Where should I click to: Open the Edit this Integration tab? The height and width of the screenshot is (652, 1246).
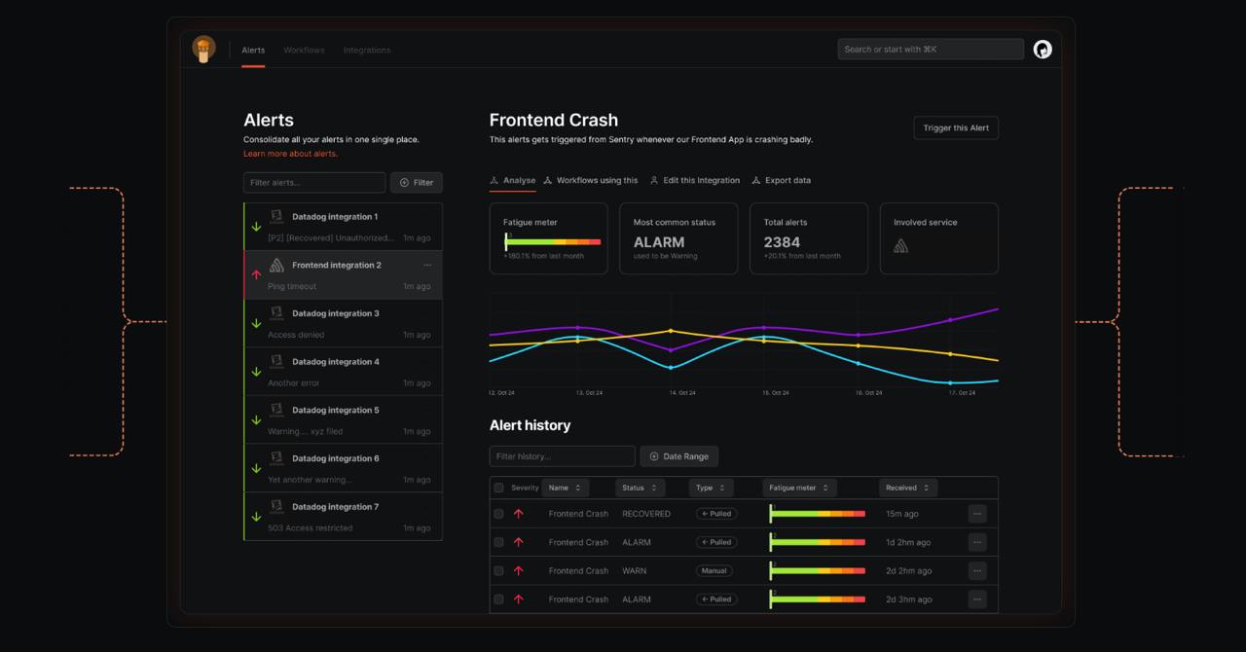pyautogui.click(x=695, y=180)
